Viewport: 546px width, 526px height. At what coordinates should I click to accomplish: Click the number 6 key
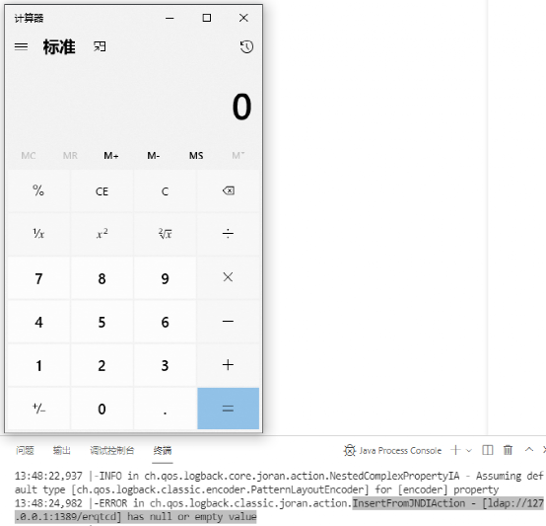[165, 322]
